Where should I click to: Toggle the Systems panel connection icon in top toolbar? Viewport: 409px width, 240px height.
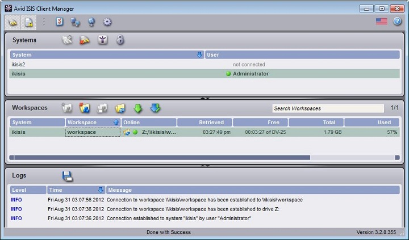click(12, 22)
